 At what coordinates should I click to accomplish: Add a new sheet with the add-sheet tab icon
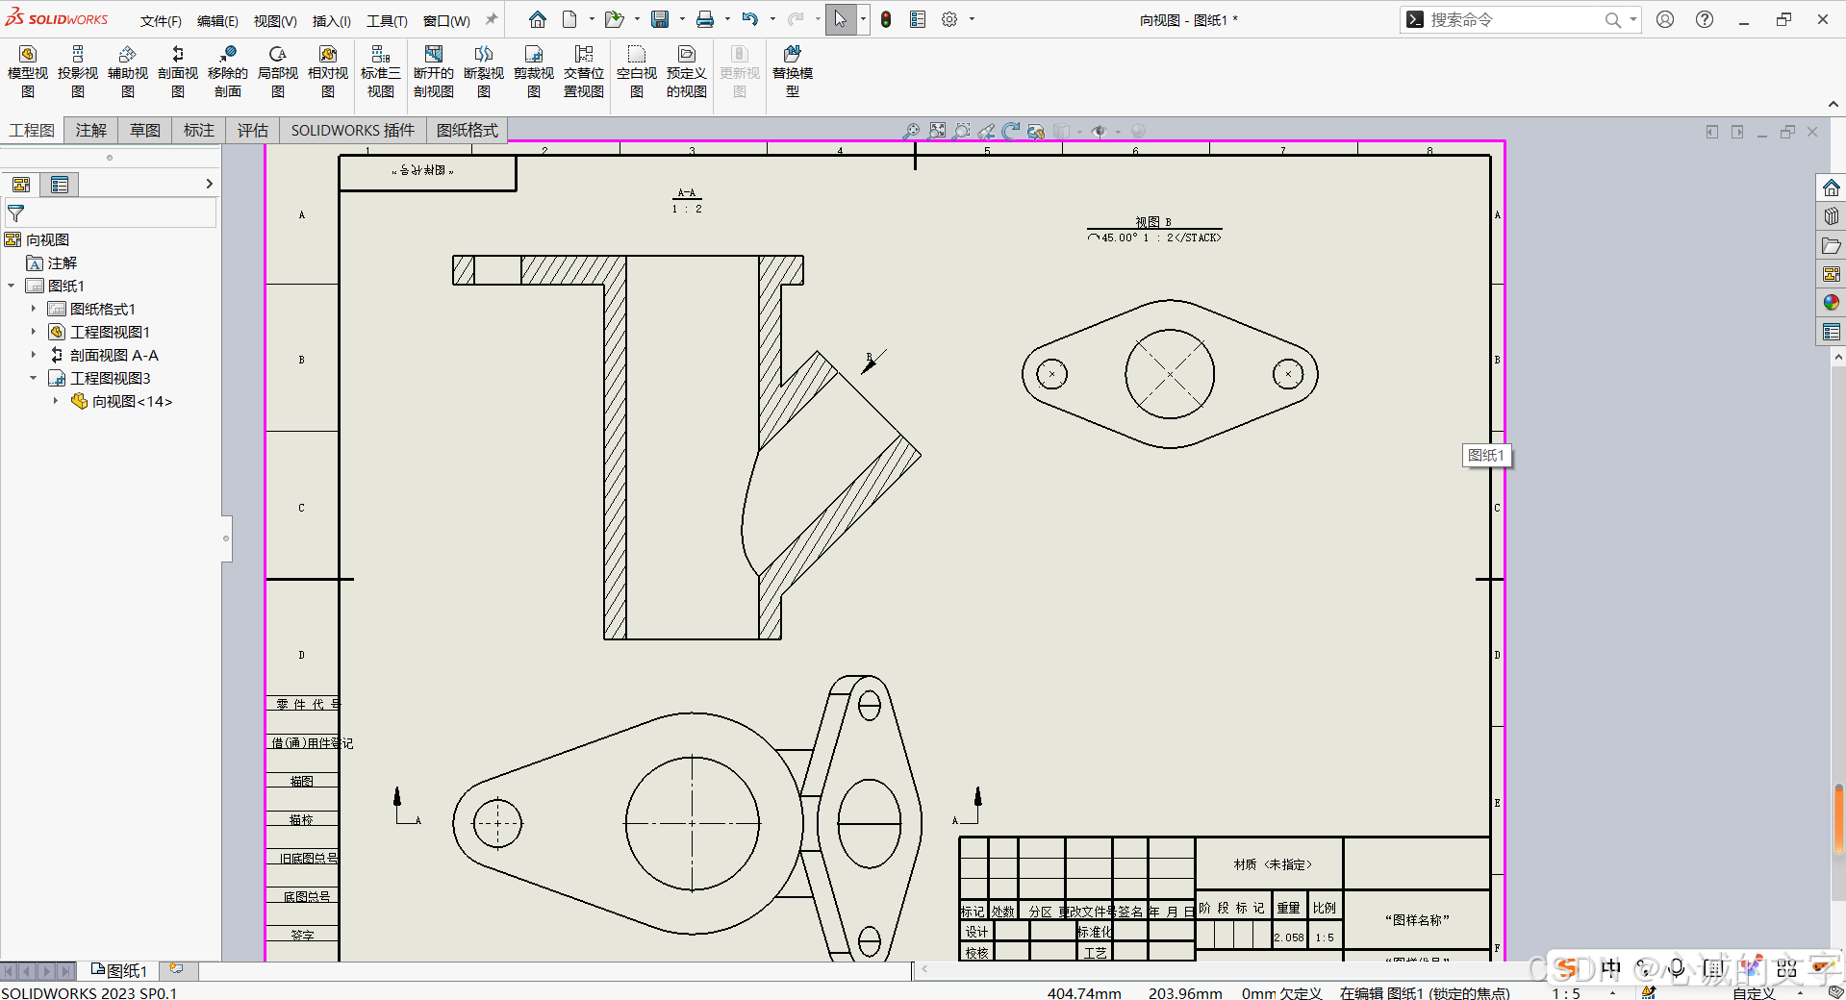point(177,970)
